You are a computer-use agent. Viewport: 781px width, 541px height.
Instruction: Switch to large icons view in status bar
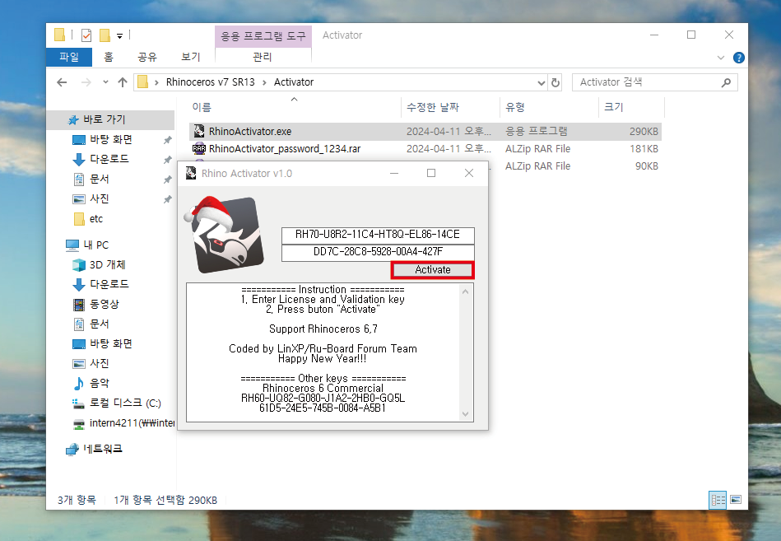736,500
